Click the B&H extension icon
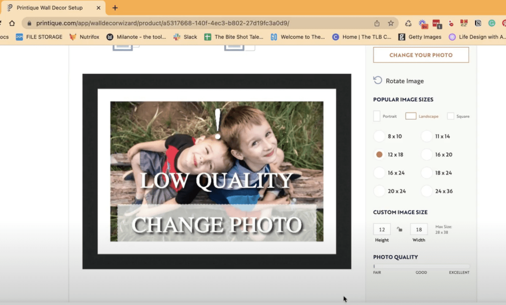 tap(464, 24)
